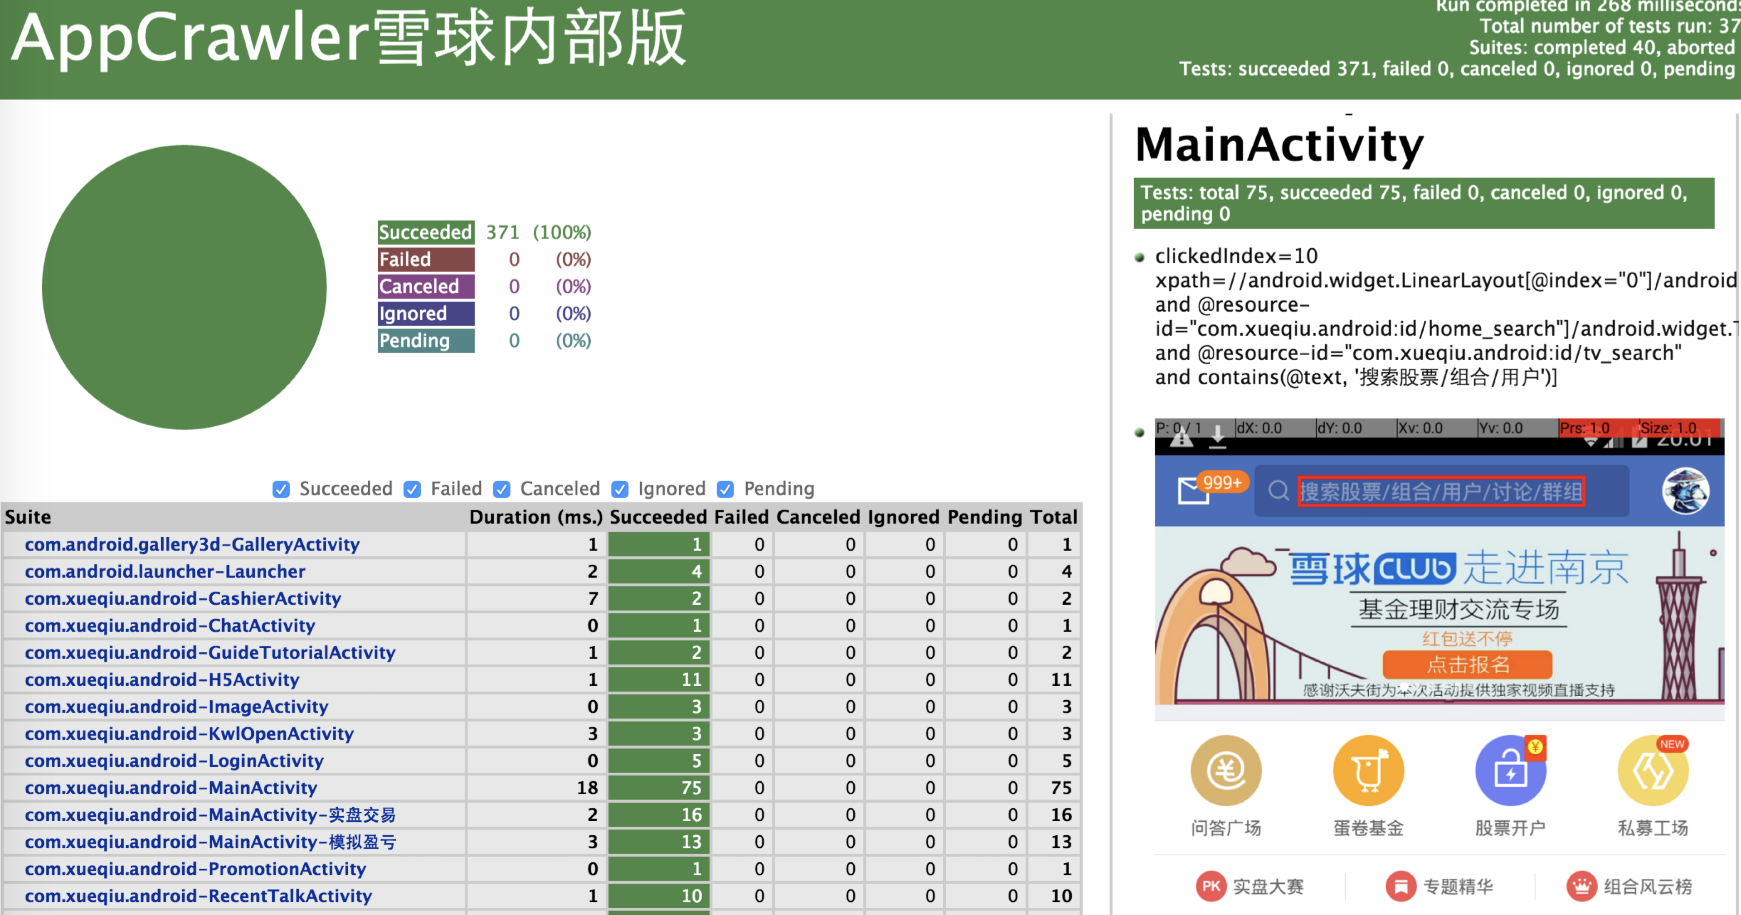Open com.xueqiu.android-MainActivity-实盘交易 suite
Image resolution: width=1741 pixels, height=915 pixels.
pyautogui.click(x=210, y=814)
